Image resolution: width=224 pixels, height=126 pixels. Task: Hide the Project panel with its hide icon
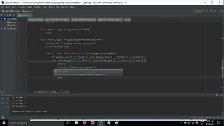[x=14, y=15]
